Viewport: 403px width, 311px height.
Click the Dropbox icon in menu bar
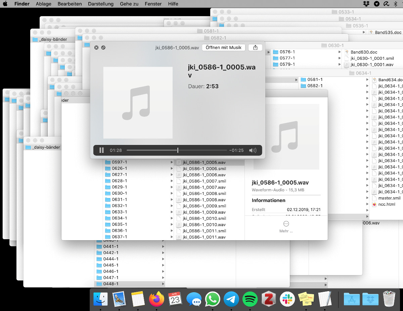point(366,4)
